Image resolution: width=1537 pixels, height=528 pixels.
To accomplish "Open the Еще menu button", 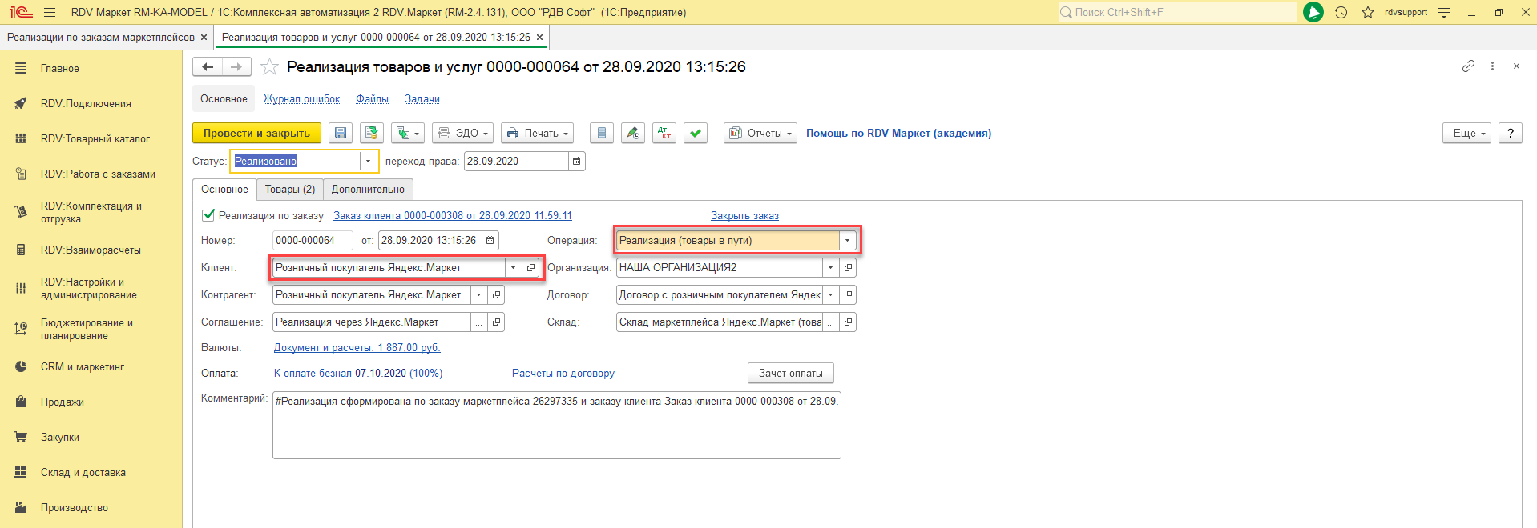I will coord(1467,133).
